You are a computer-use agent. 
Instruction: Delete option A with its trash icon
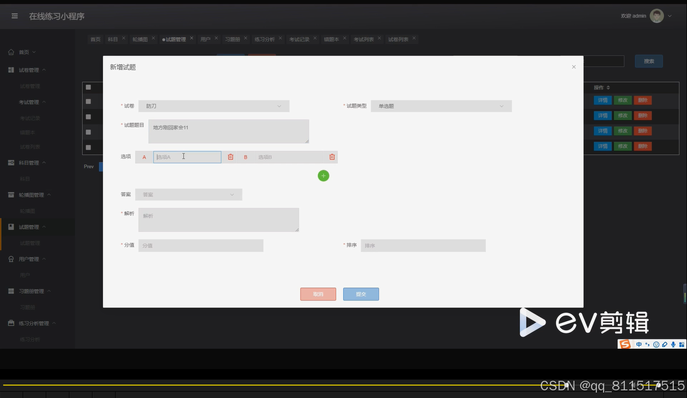[x=231, y=157]
